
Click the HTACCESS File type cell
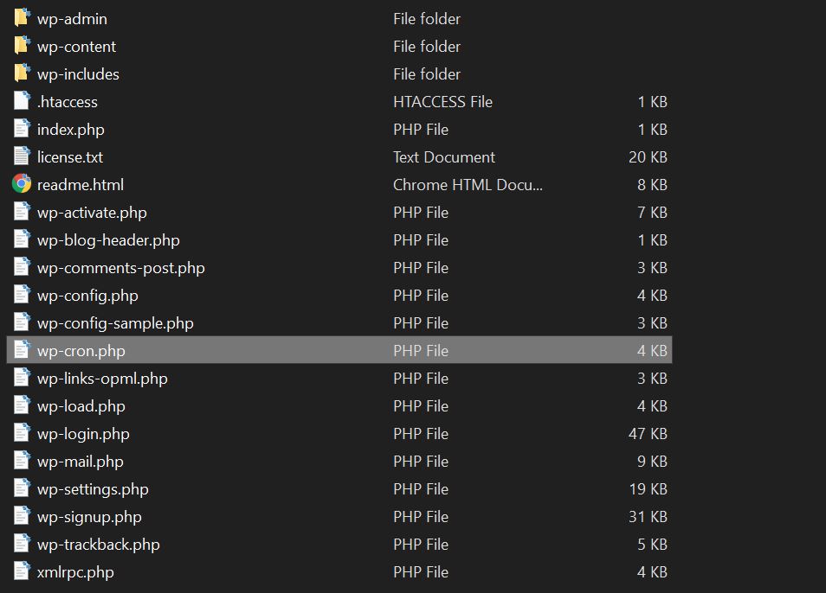point(442,102)
